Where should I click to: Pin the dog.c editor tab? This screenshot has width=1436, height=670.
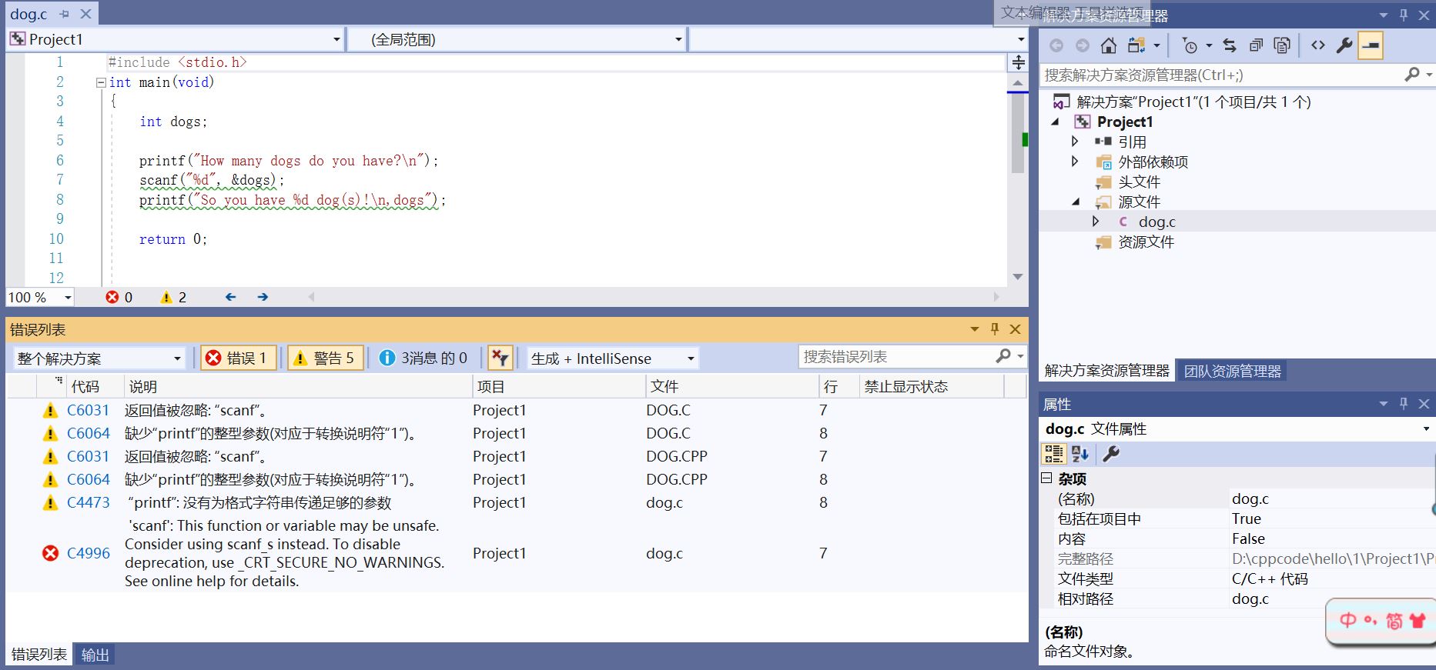tap(64, 14)
